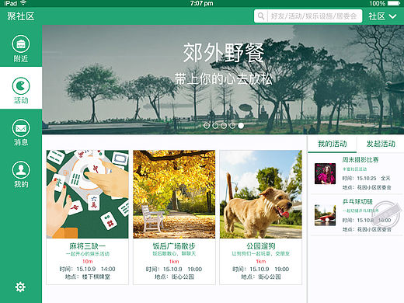Open the autumn park walk image
The width and height of the screenshot is (404, 303).
click(x=174, y=194)
